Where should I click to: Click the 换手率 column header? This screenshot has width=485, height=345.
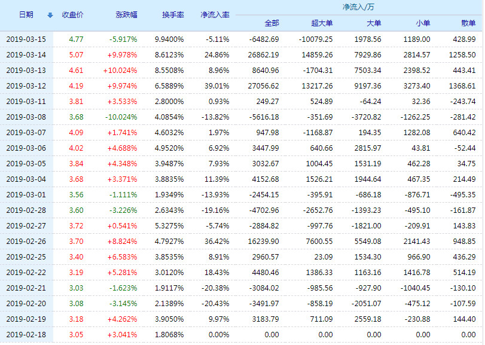pyautogui.click(x=173, y=14)
